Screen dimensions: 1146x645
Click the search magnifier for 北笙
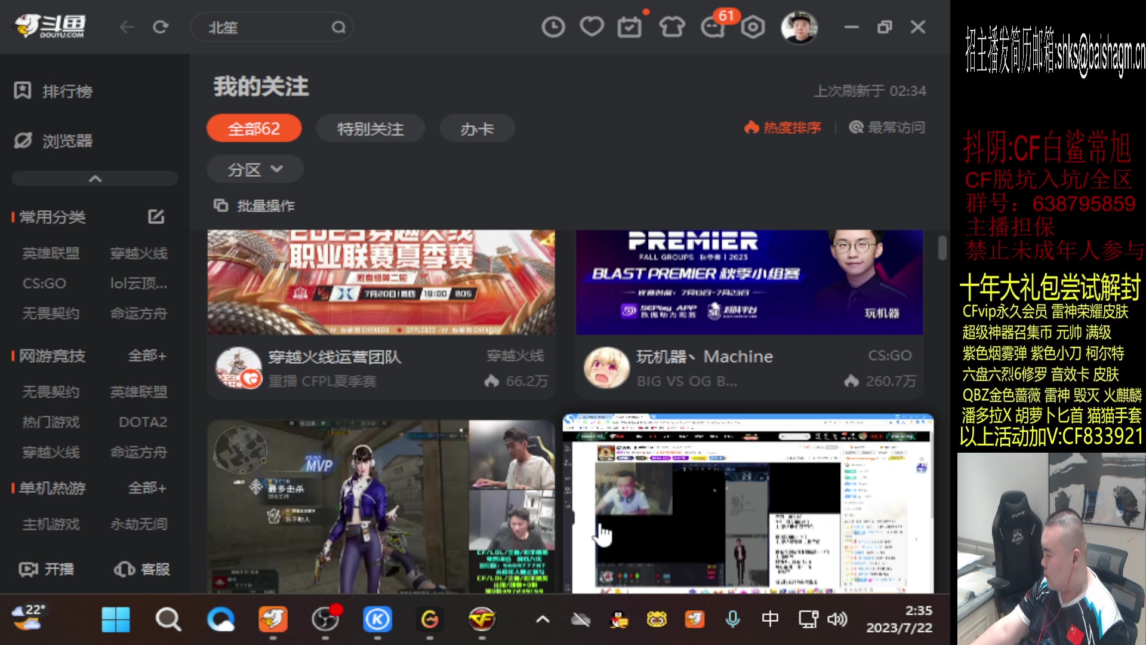[x=339, y=27]
